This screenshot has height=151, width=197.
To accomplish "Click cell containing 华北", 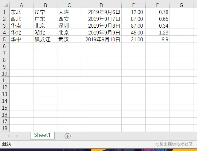I will (x=21, y=33).
